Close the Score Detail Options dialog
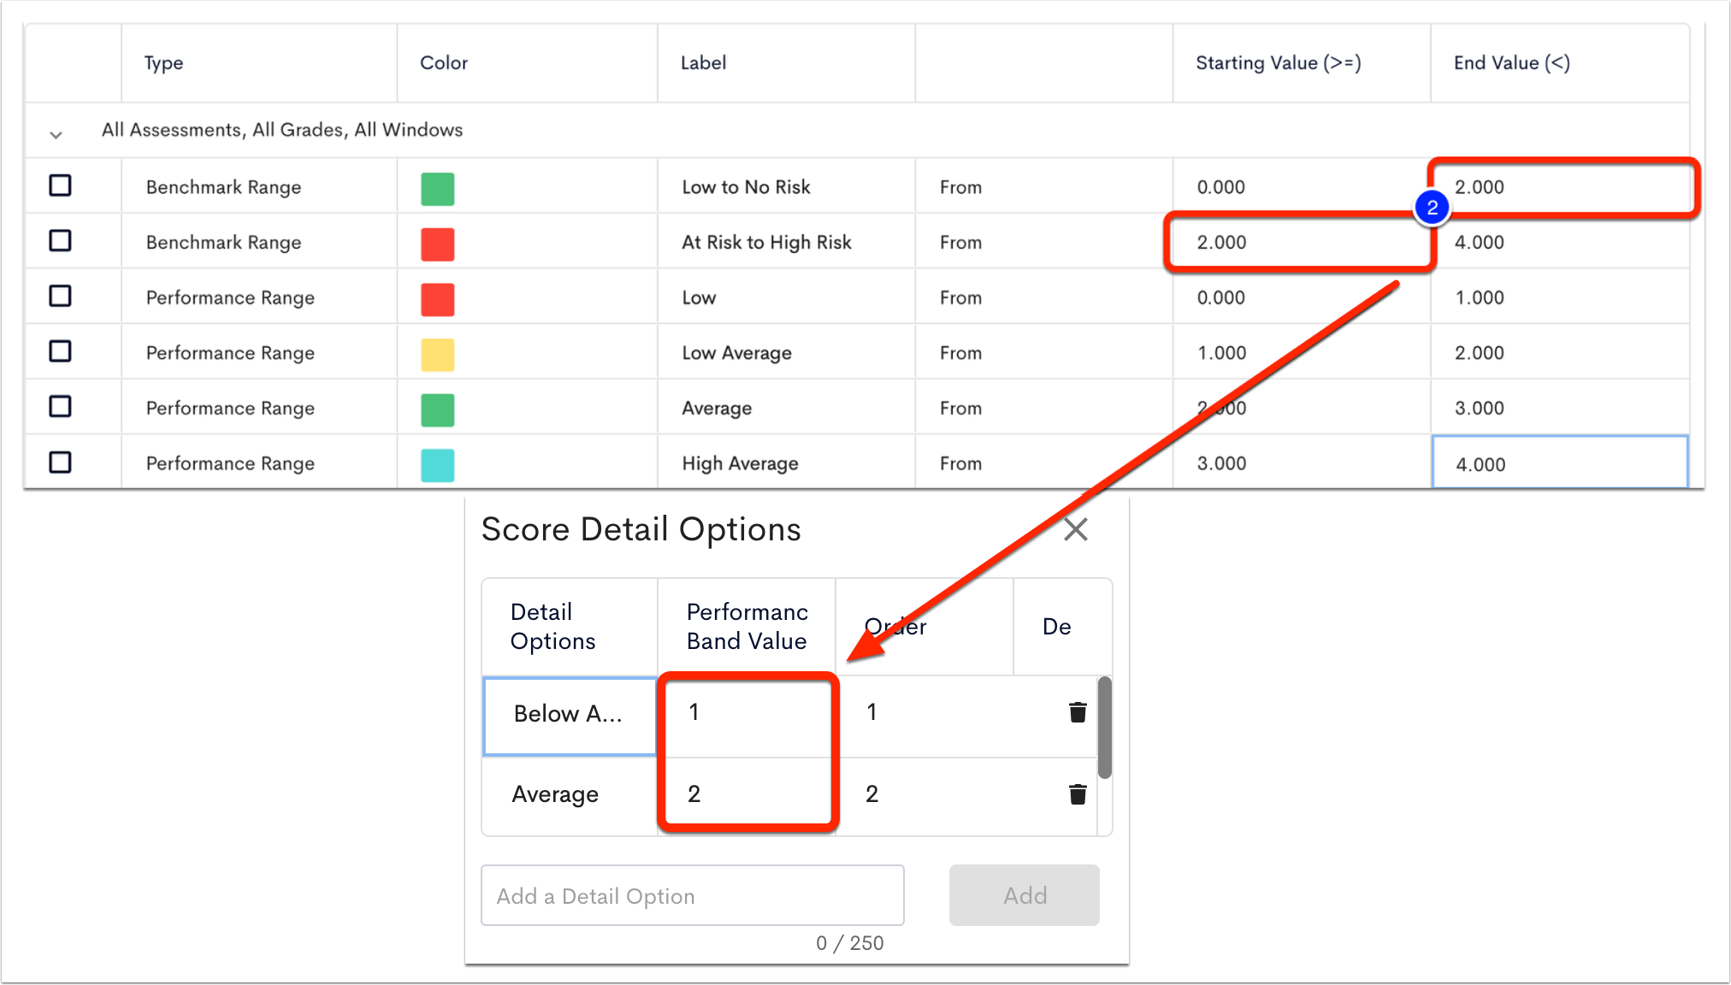 (x=1075, y=529)
